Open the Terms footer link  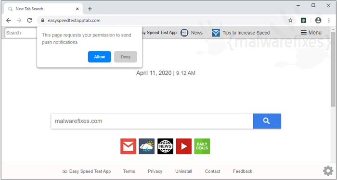129,171
